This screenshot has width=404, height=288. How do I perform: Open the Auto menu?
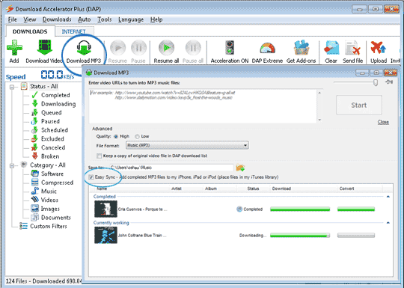(85, 19)
